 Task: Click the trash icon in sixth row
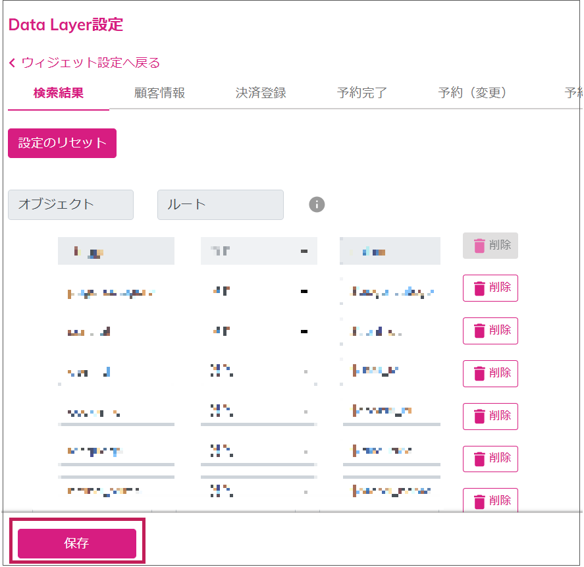pyautogui.click(x=479, y=459)
